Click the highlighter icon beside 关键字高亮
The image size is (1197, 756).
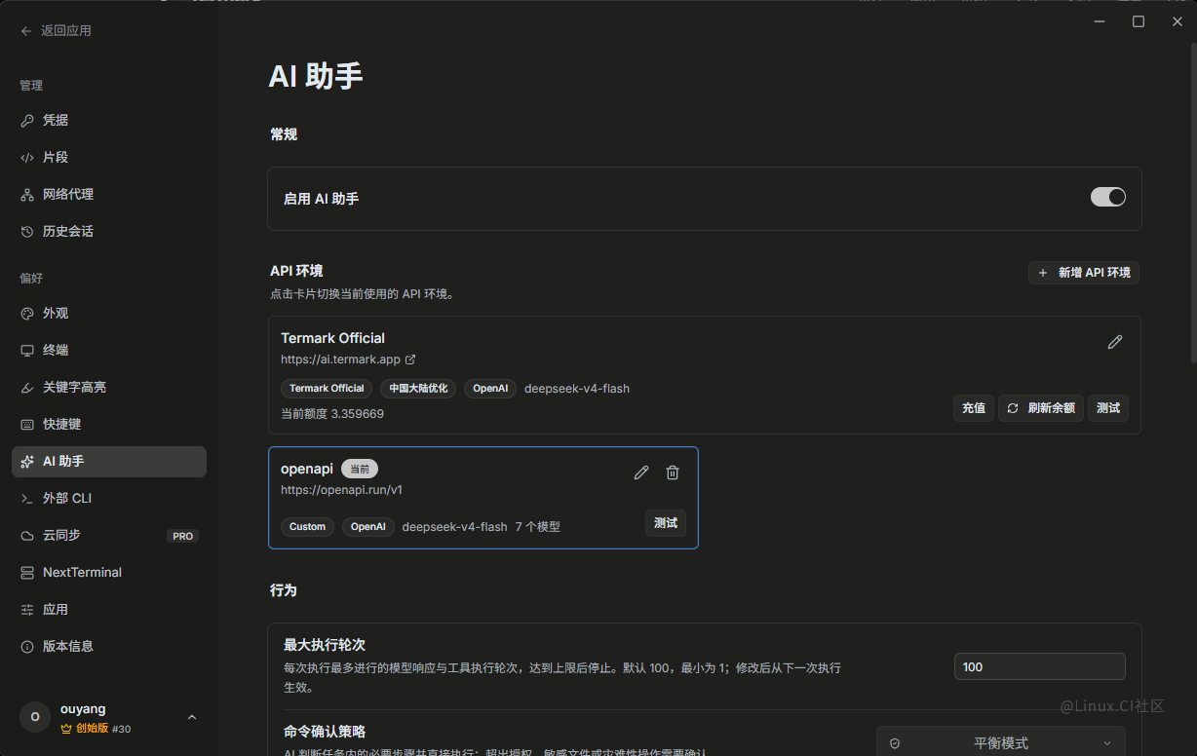(27, 388)
